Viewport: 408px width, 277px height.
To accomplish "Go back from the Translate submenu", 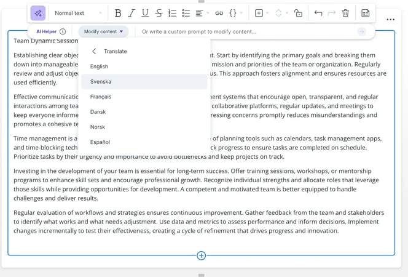I will 94,51.
